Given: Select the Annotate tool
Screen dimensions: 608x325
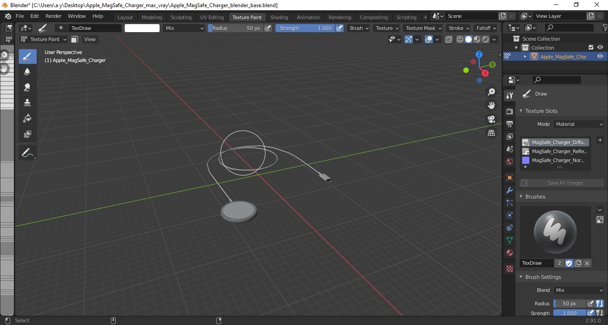Looking at the screenshot, I should click(x=27, y=153).
